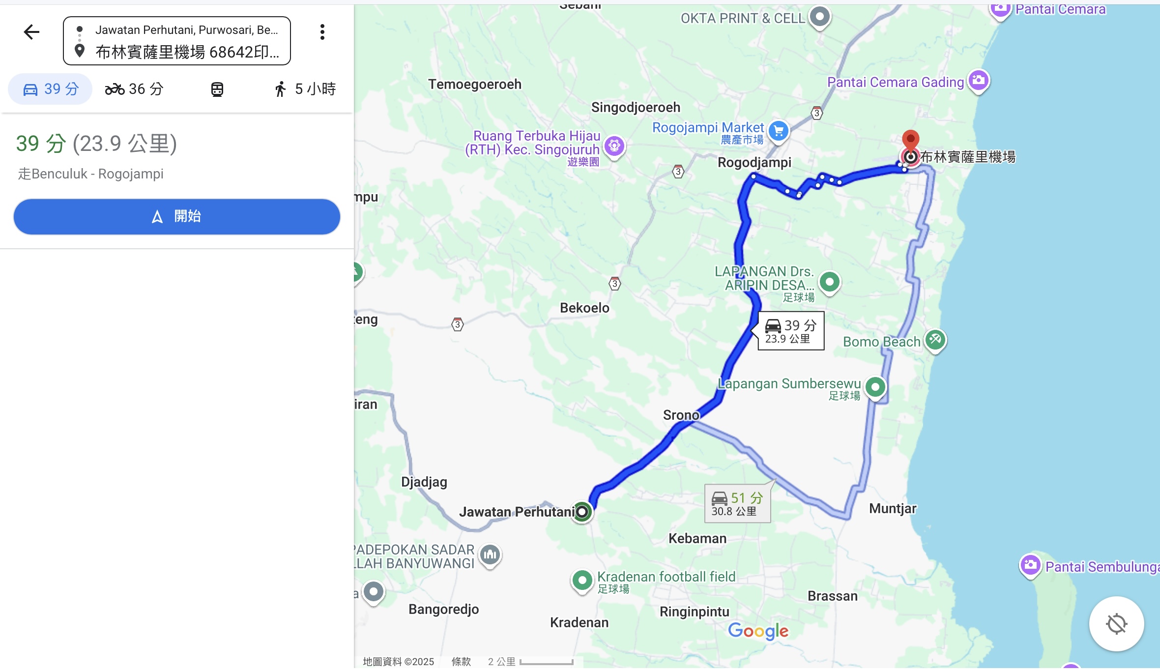Go back using the left arrow
Screen dimensions: 1160x672
click(x=31, y=32)
